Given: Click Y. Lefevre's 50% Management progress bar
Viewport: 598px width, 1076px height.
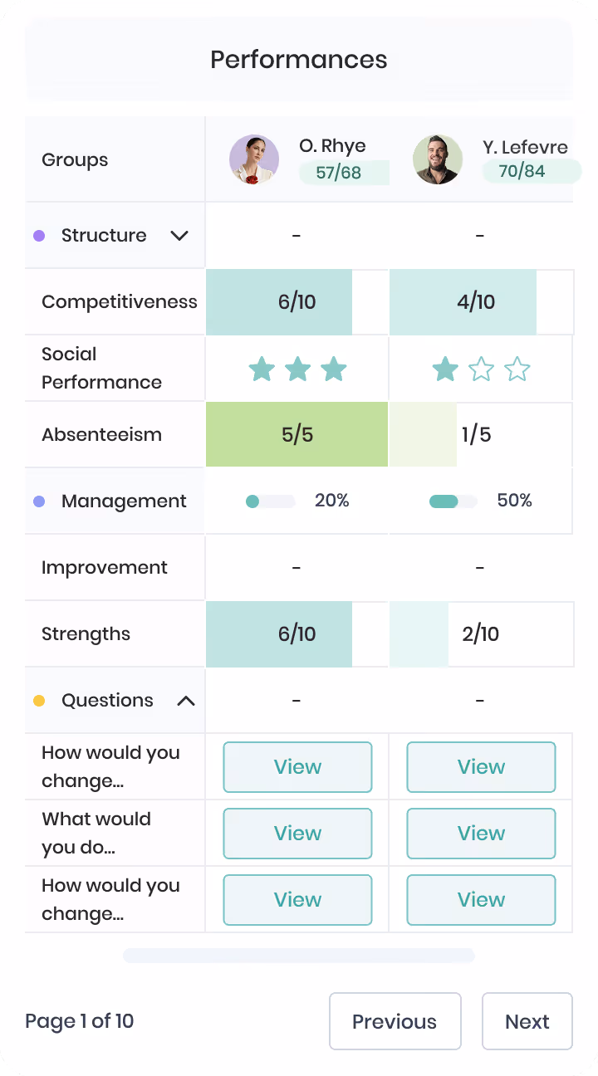Looking at the screenshot, I should (x=453, y=501).
